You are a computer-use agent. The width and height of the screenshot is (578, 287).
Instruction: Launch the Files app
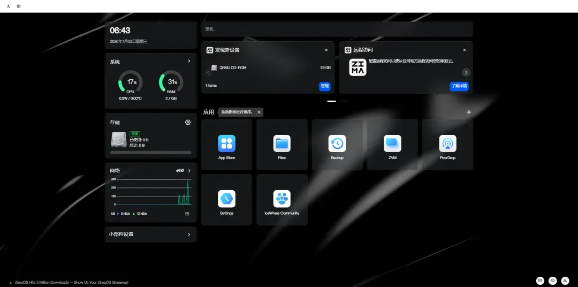(x=282, y=145)
